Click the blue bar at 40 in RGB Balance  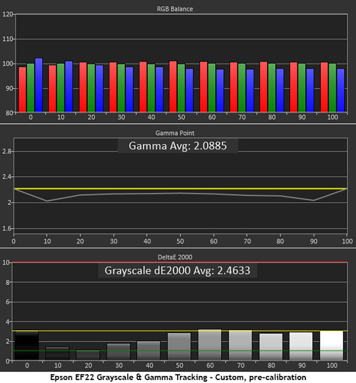[x=159, y=89]
